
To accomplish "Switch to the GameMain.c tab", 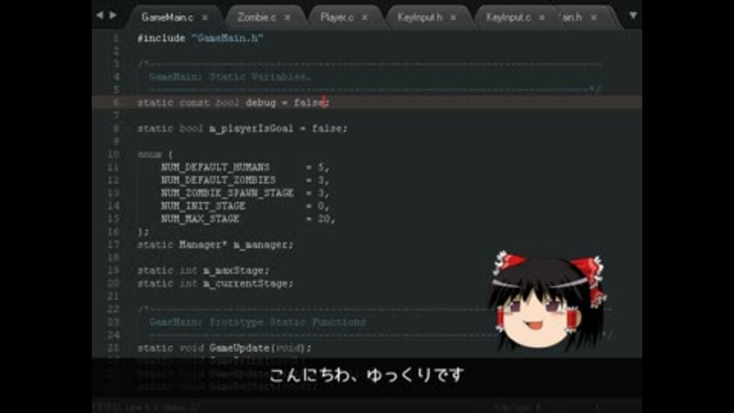I will tap(167, 18).
